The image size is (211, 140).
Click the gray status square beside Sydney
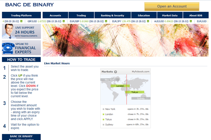[x=103, y=125]
